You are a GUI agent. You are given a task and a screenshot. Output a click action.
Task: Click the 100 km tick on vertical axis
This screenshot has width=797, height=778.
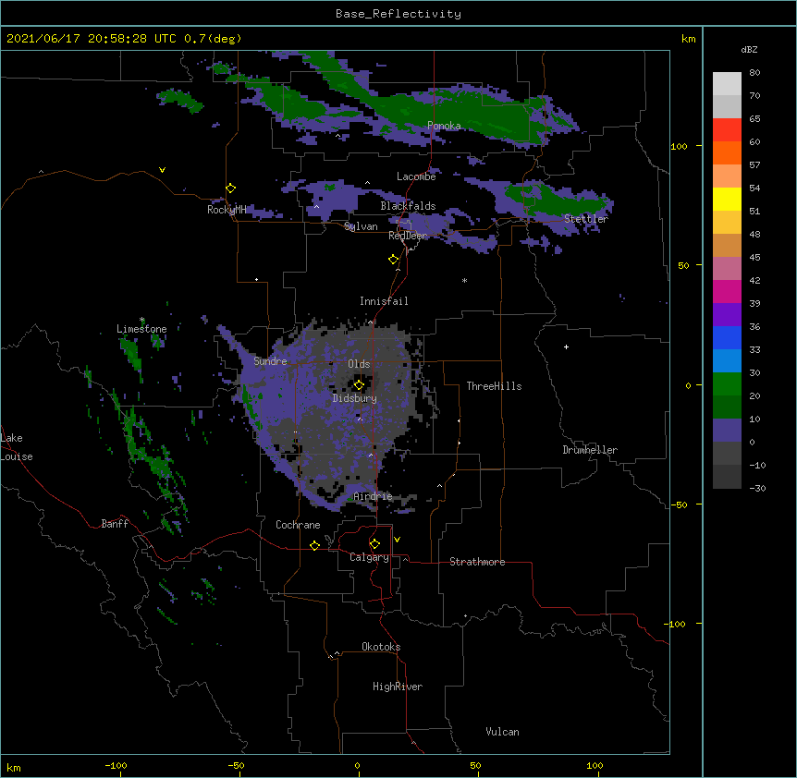tap(679, 146)
